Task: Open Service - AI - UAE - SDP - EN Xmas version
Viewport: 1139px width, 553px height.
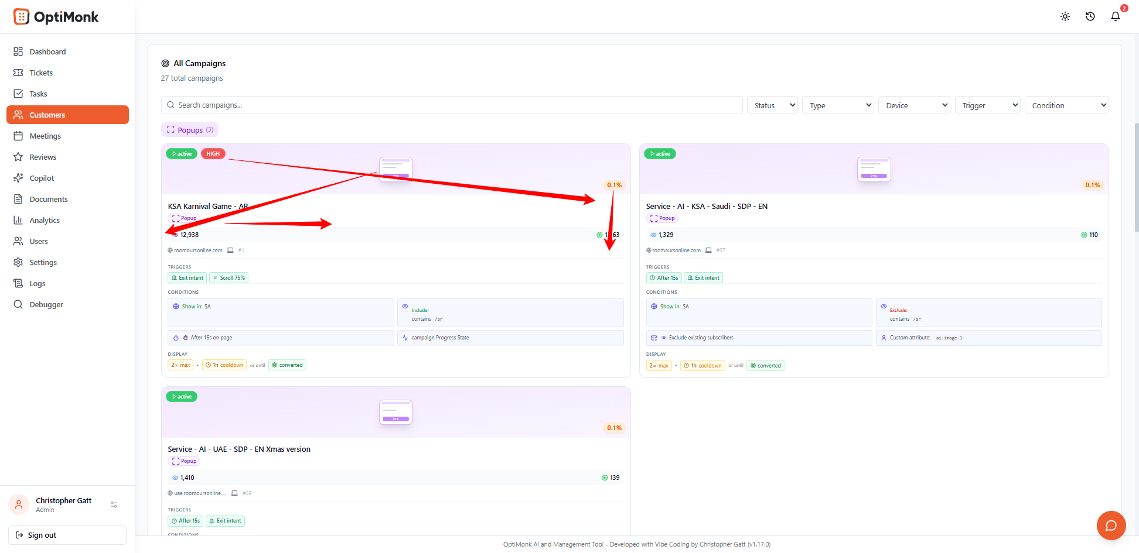Action: pyautogui.click(x=239, y=449)
